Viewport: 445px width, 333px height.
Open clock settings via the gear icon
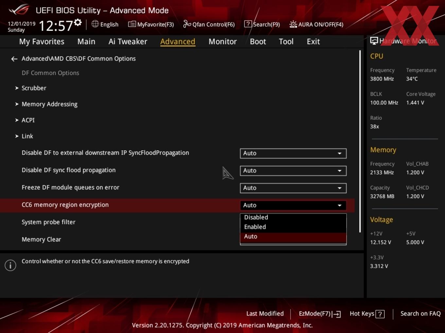[78, 23]
